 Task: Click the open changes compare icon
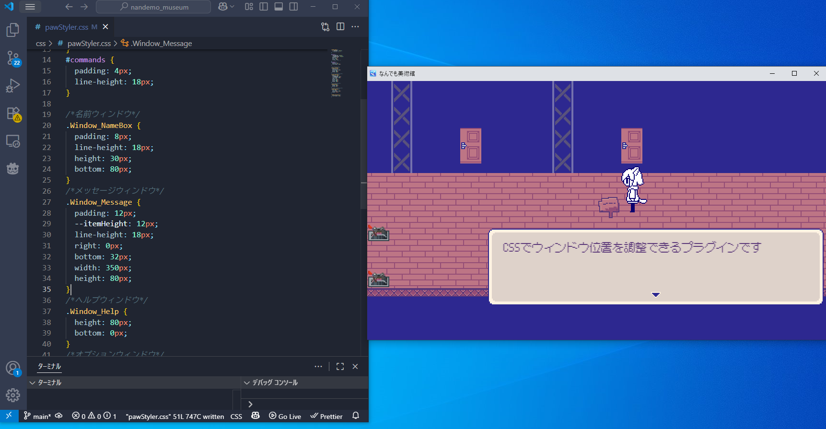[x=325, y=27]
